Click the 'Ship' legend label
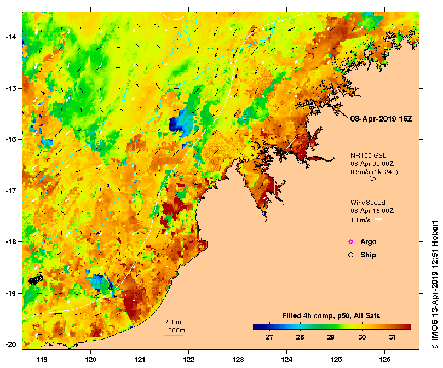This screenshot has height=368, width=443. (x=368, y=255)
